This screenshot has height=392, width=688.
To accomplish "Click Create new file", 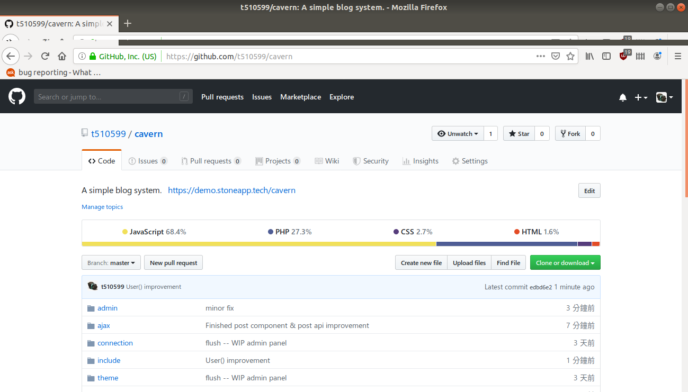I will tap(421, 263).
